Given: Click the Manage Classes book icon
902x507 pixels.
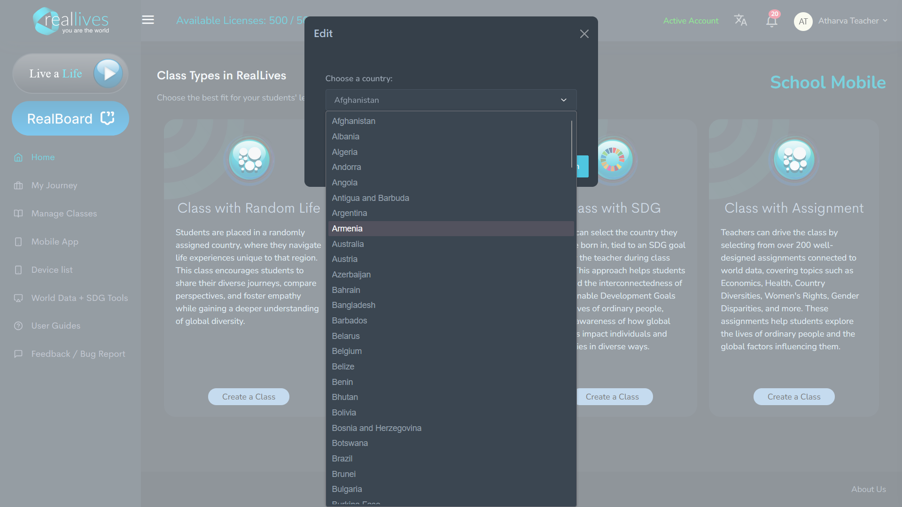Looking at the screenshot, I should 18,214.
